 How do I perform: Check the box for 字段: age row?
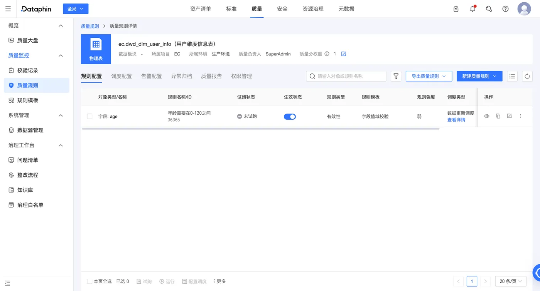[89, 116]
